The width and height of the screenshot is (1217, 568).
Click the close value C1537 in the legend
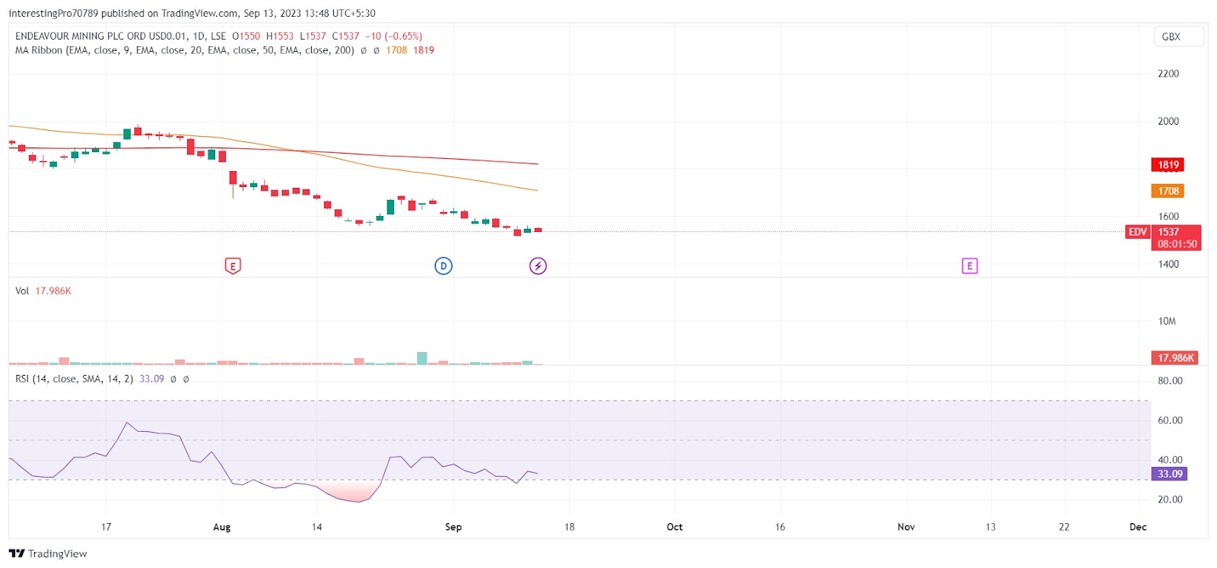(345, 36)
